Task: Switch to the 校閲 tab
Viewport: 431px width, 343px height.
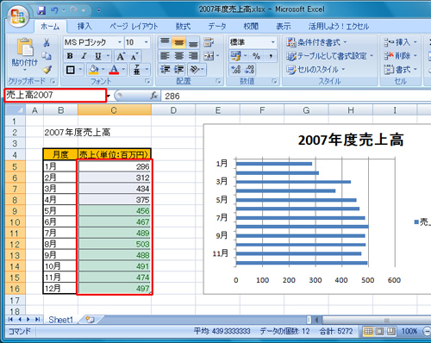Action: (x=251, y=27)
